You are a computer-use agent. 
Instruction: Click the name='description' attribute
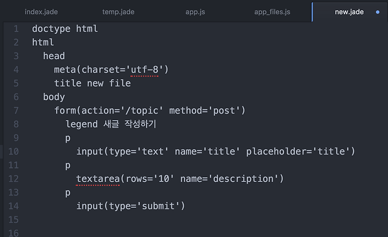(x=230, y=179)
